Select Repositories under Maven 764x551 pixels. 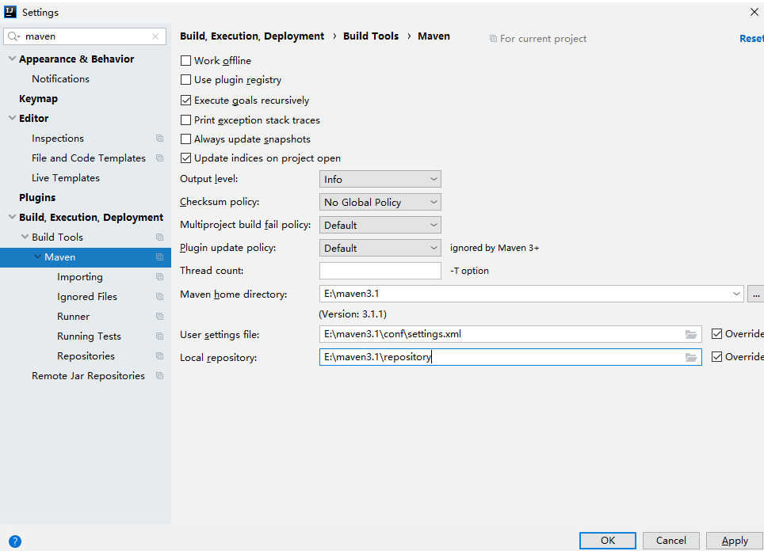pos(86,355)
